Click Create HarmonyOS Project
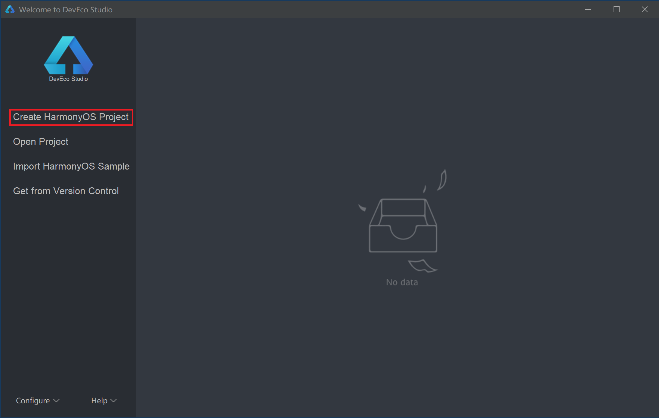Viewport: 659px width, 418px height. [x=71, y=117]
